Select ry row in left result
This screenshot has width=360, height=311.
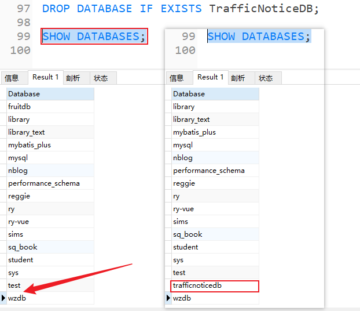click(50, 209)
